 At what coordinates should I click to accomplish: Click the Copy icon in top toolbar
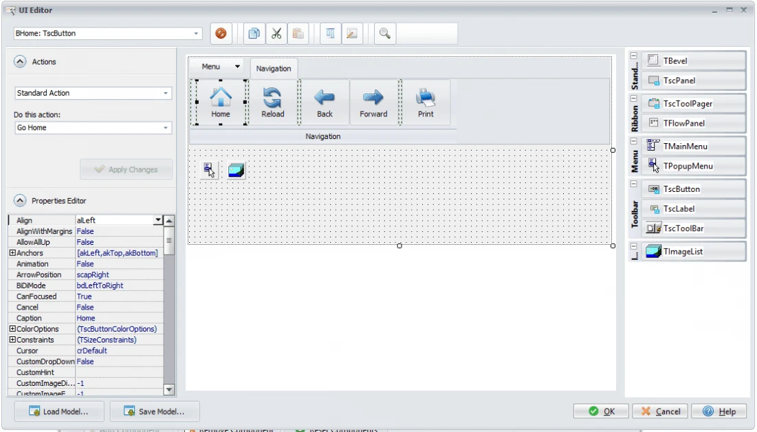pos(254,33)
